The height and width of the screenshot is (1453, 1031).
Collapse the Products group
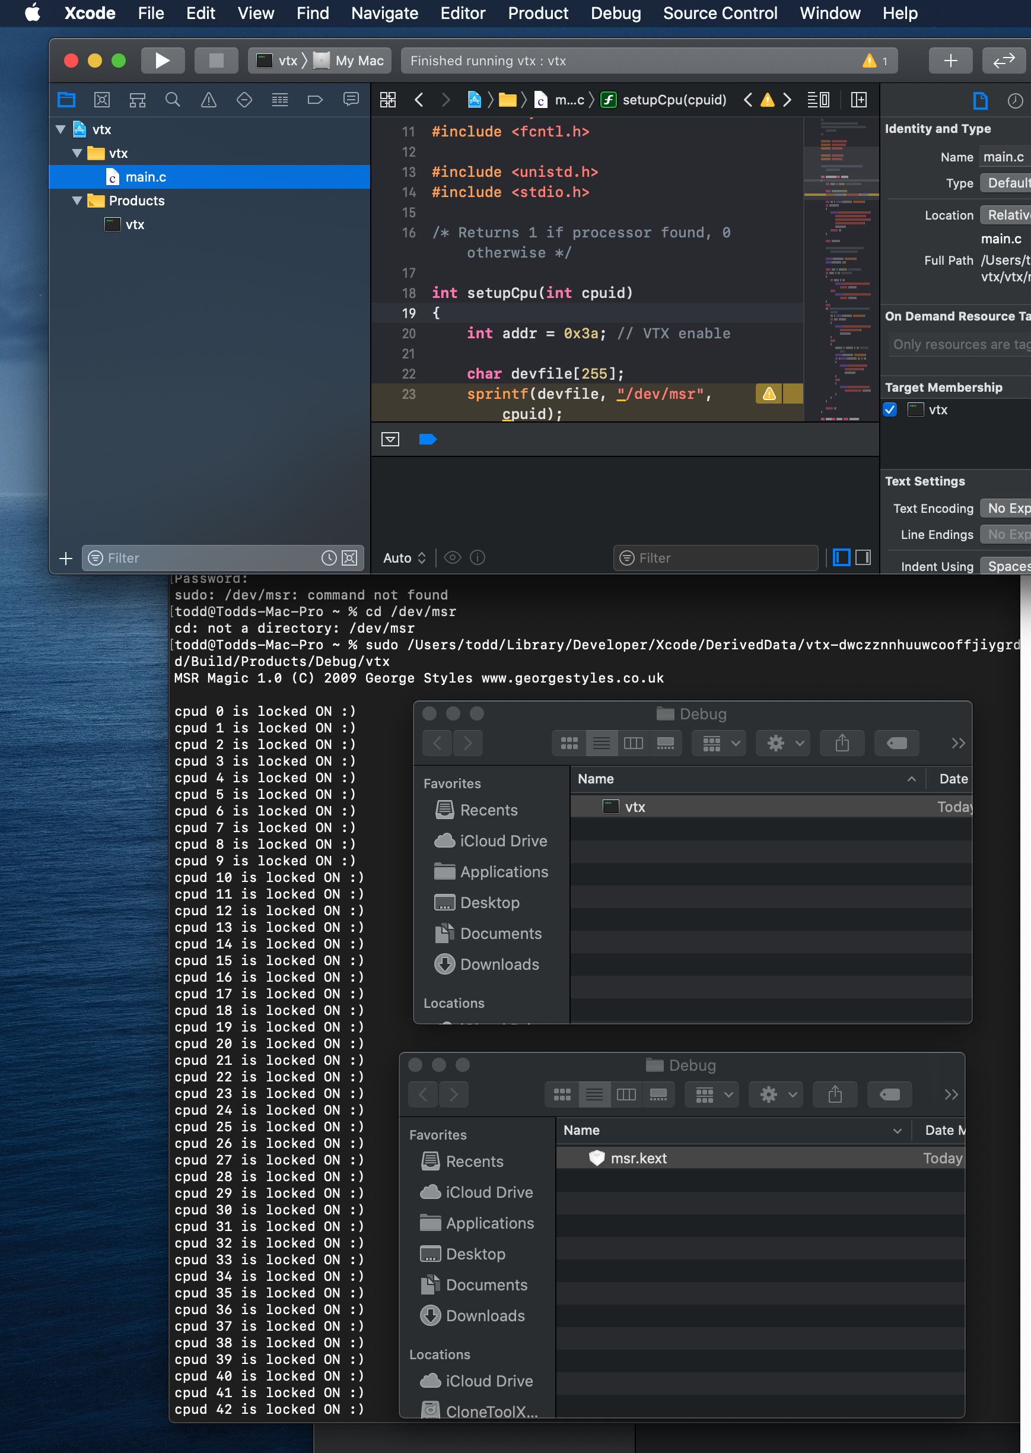coord(78,201)
